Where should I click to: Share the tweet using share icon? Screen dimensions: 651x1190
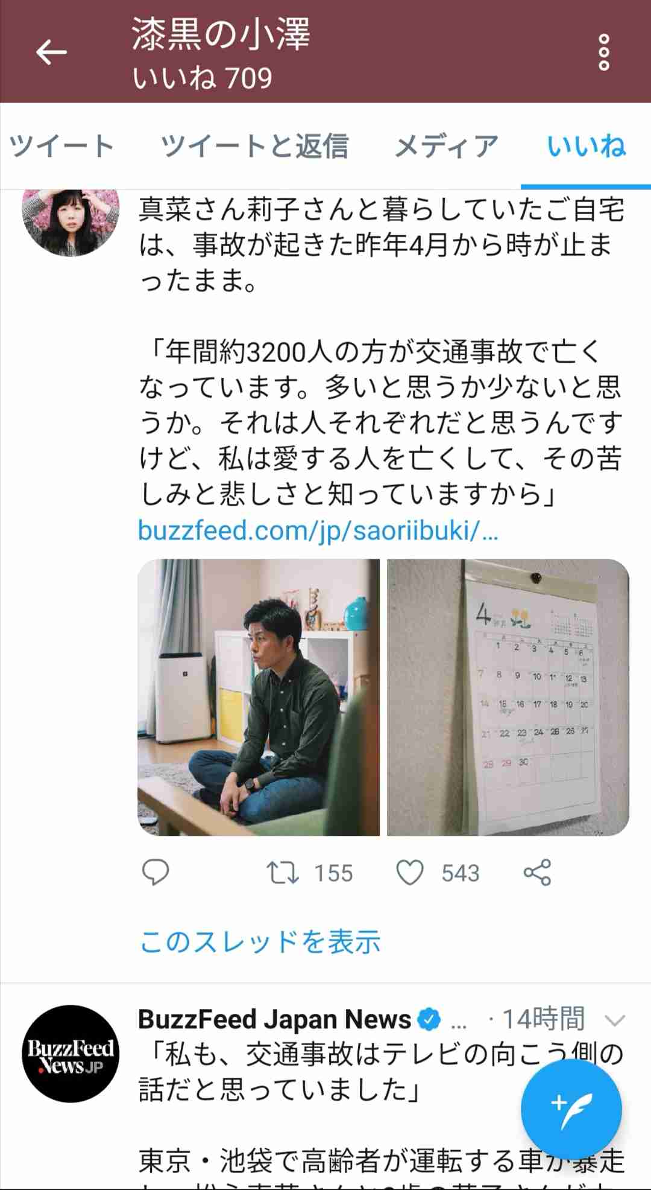537,873
